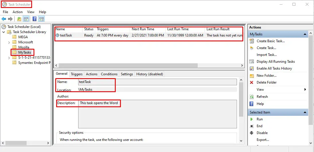Click the Create Basic Task action
The width and height of the screenshot is (314, 152).
coord(270,41)
